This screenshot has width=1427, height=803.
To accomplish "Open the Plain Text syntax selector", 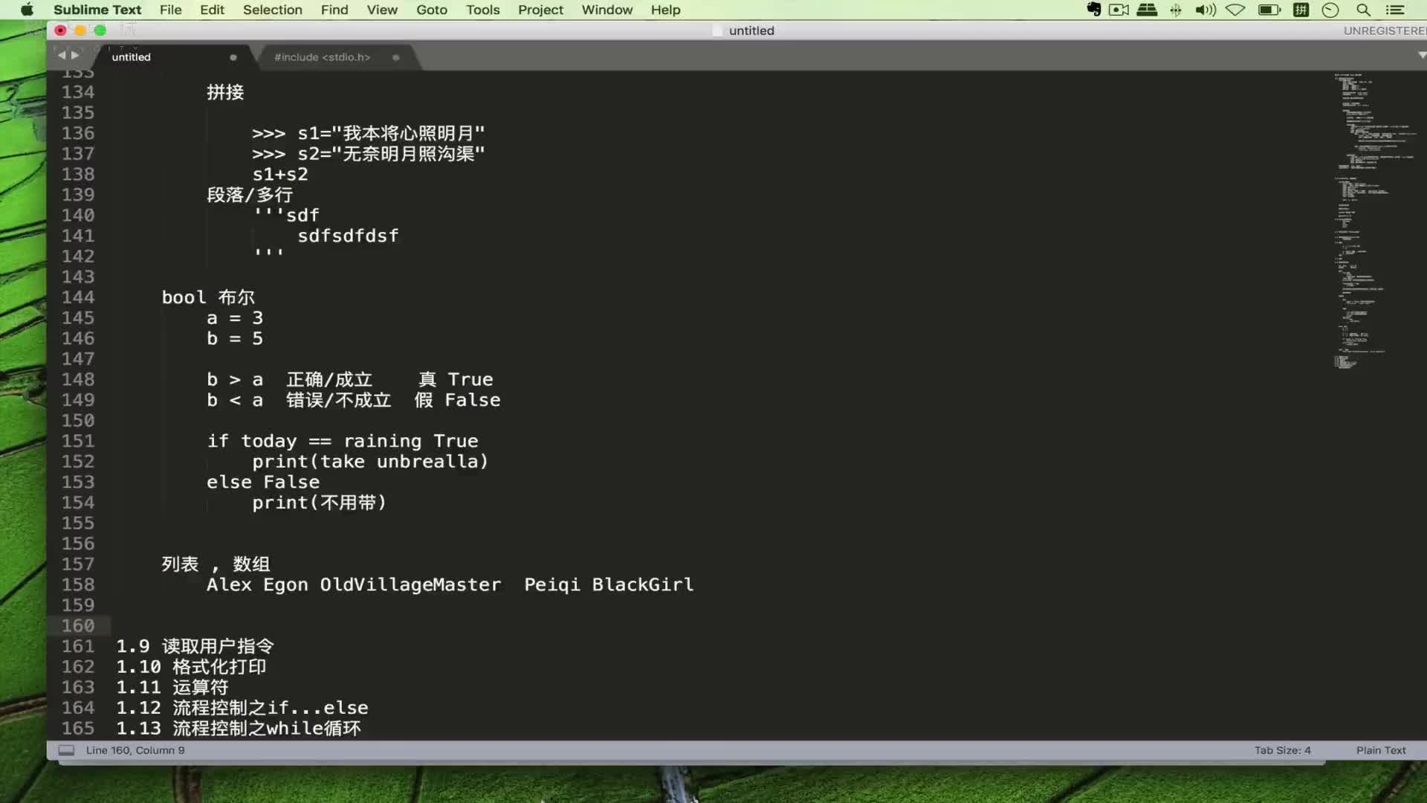I will (1381, 750).
